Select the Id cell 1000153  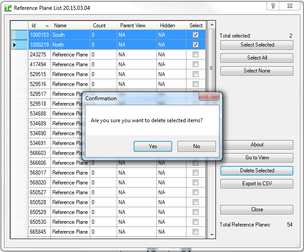(39, 35)
